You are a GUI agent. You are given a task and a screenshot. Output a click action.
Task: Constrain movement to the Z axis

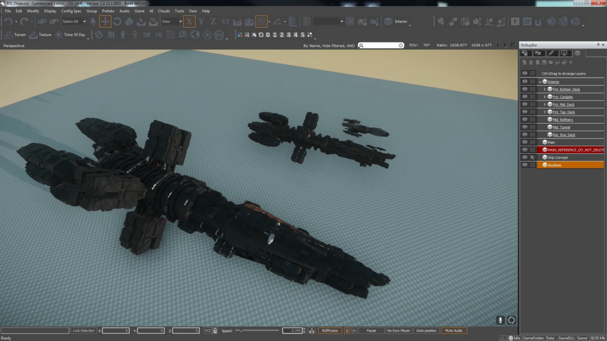click(213, 22)
